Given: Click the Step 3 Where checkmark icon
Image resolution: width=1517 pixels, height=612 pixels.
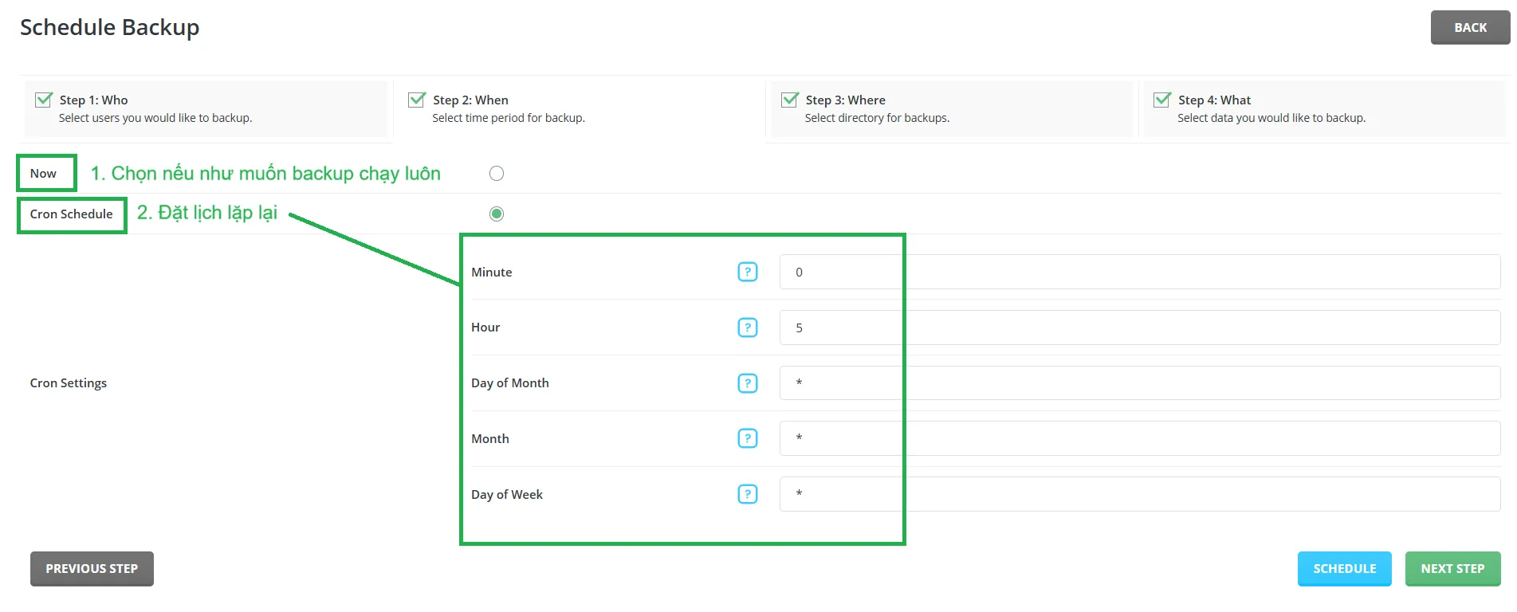Looking at the screenshot, I should pyautogui.click(x=790, y=100).
